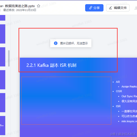Click the file name 数据流演进之路.pptx
The width and height of the screenshot is (137, 137).
point(20,6)
